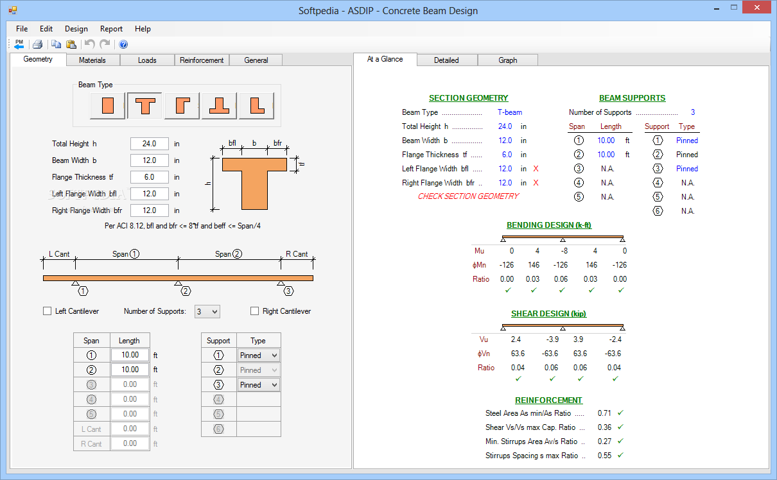Viewport: 777px width, 480px height.
Task: Select the spandrel L-beam with top flange
Action: pos(182,106)
